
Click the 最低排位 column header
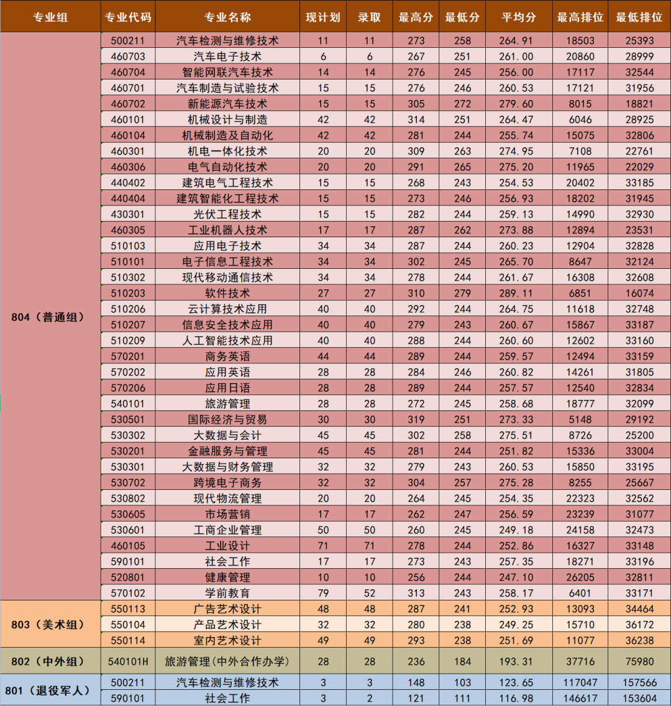pyautogui.click(x=639, y=17)
